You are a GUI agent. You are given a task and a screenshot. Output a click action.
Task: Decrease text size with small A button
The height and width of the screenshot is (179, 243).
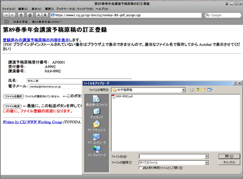[x=39, y=15]
